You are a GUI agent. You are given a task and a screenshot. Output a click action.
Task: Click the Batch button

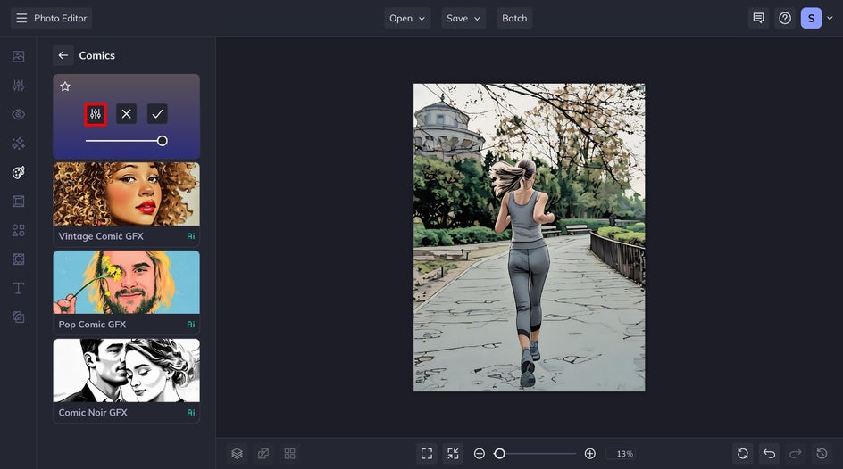pos(514,18)
